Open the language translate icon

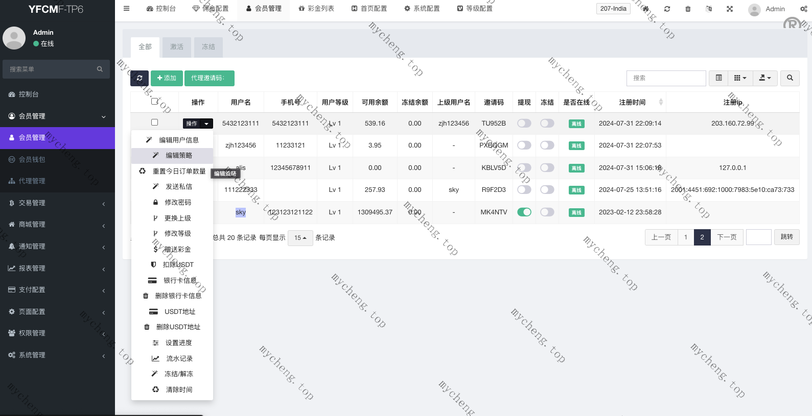[x=709, y=9]
